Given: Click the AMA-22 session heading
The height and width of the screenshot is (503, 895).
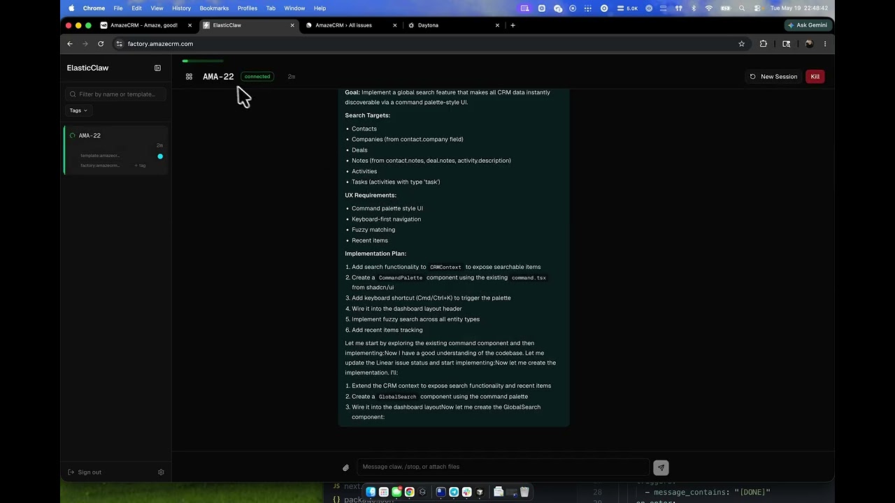Looking at the screenshot, I should coord(218,77).
